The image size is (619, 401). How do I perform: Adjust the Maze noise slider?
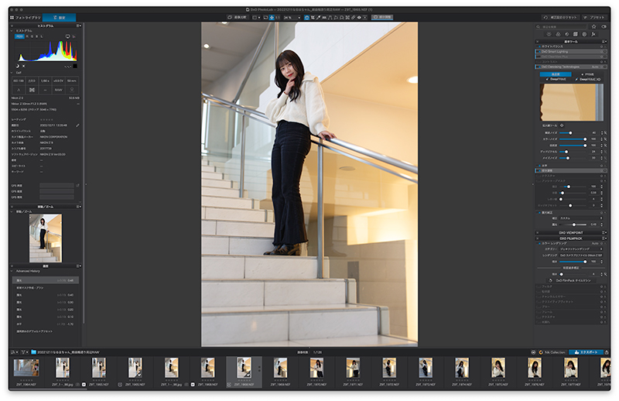click(x=568, y=158)
